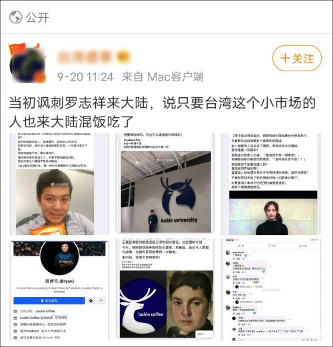Open the thumbnail of man holding chips bag

(x=59, y=184)
